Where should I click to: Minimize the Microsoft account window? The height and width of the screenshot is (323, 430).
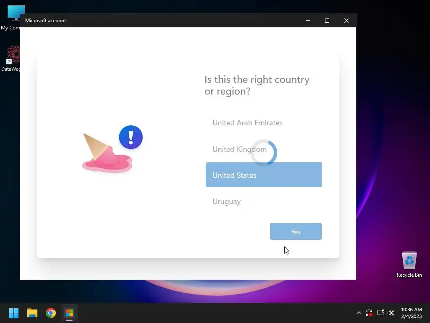pyautogui.click(x=308, y=21)
